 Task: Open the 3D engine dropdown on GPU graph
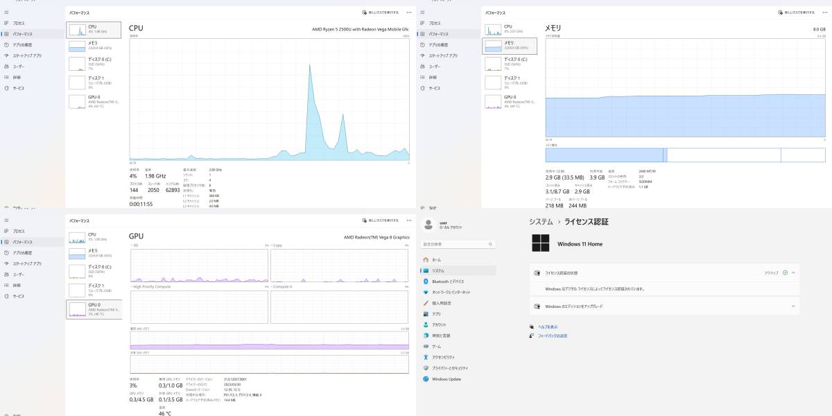pos(132,246)
